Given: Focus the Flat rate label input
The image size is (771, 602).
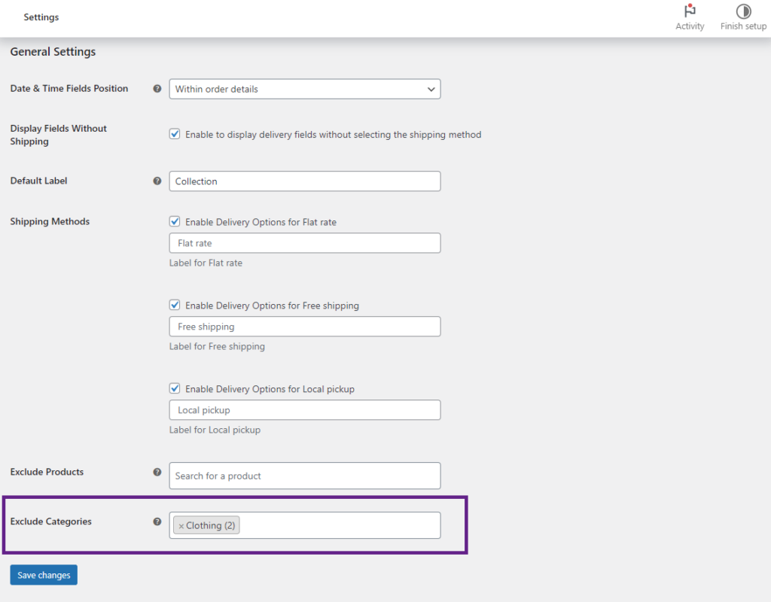Looking at the screenshot, I should [x=305, y=243].
